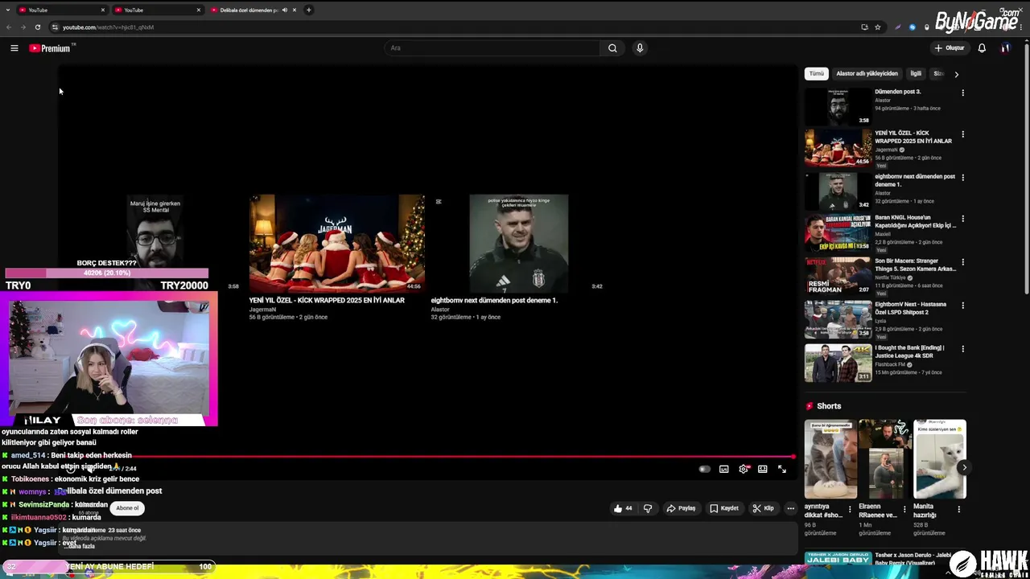Click the mouse-shaped extension icon
Image resolution: width=1030 pixels, height=579 pixels.
point(927,27)
